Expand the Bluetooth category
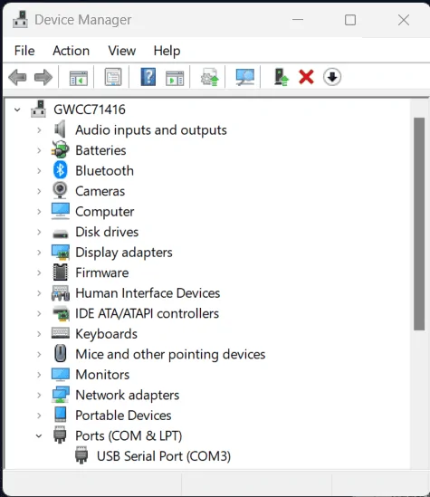Viewport: 430px width, 497px height. point(39,171)
